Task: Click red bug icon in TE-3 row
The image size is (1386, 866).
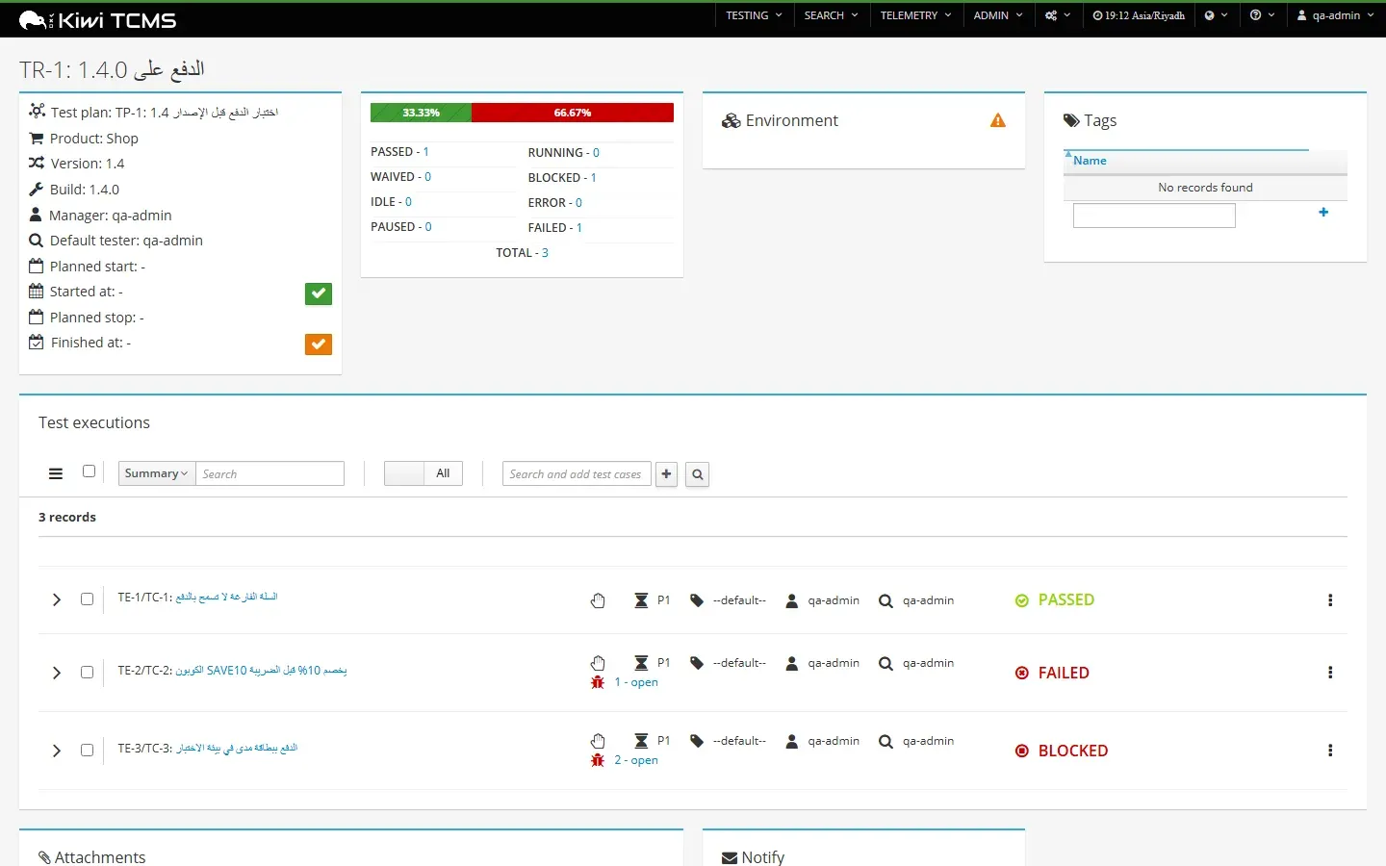Action: click(598, 760)
